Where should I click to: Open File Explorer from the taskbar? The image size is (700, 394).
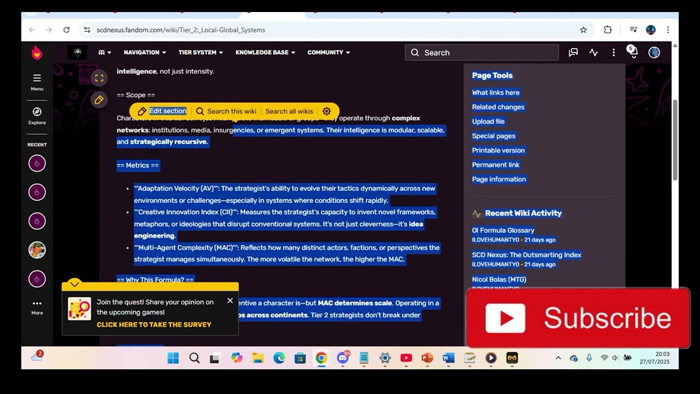(x=258, y=358)
